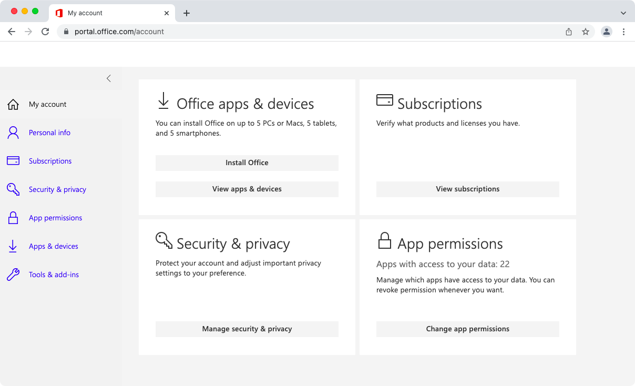Collapse the left navigation pane
This screenshot has width=635, height=386.
[109, 78]
